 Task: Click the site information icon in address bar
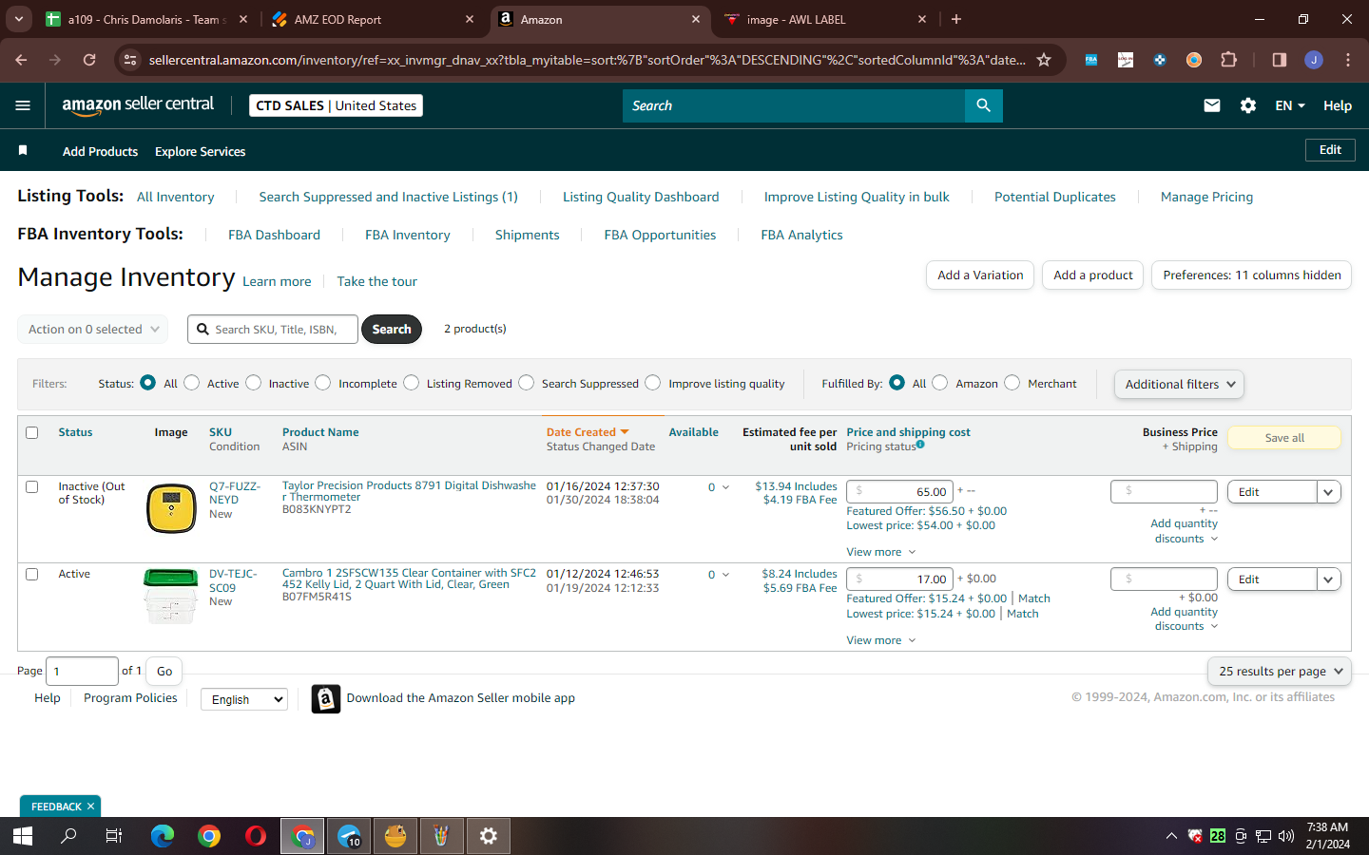(x=130, y=60)
